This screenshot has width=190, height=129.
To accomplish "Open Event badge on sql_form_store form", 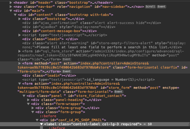I will (67, 60).
